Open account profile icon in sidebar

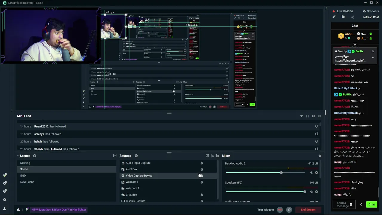pos(4,209)
